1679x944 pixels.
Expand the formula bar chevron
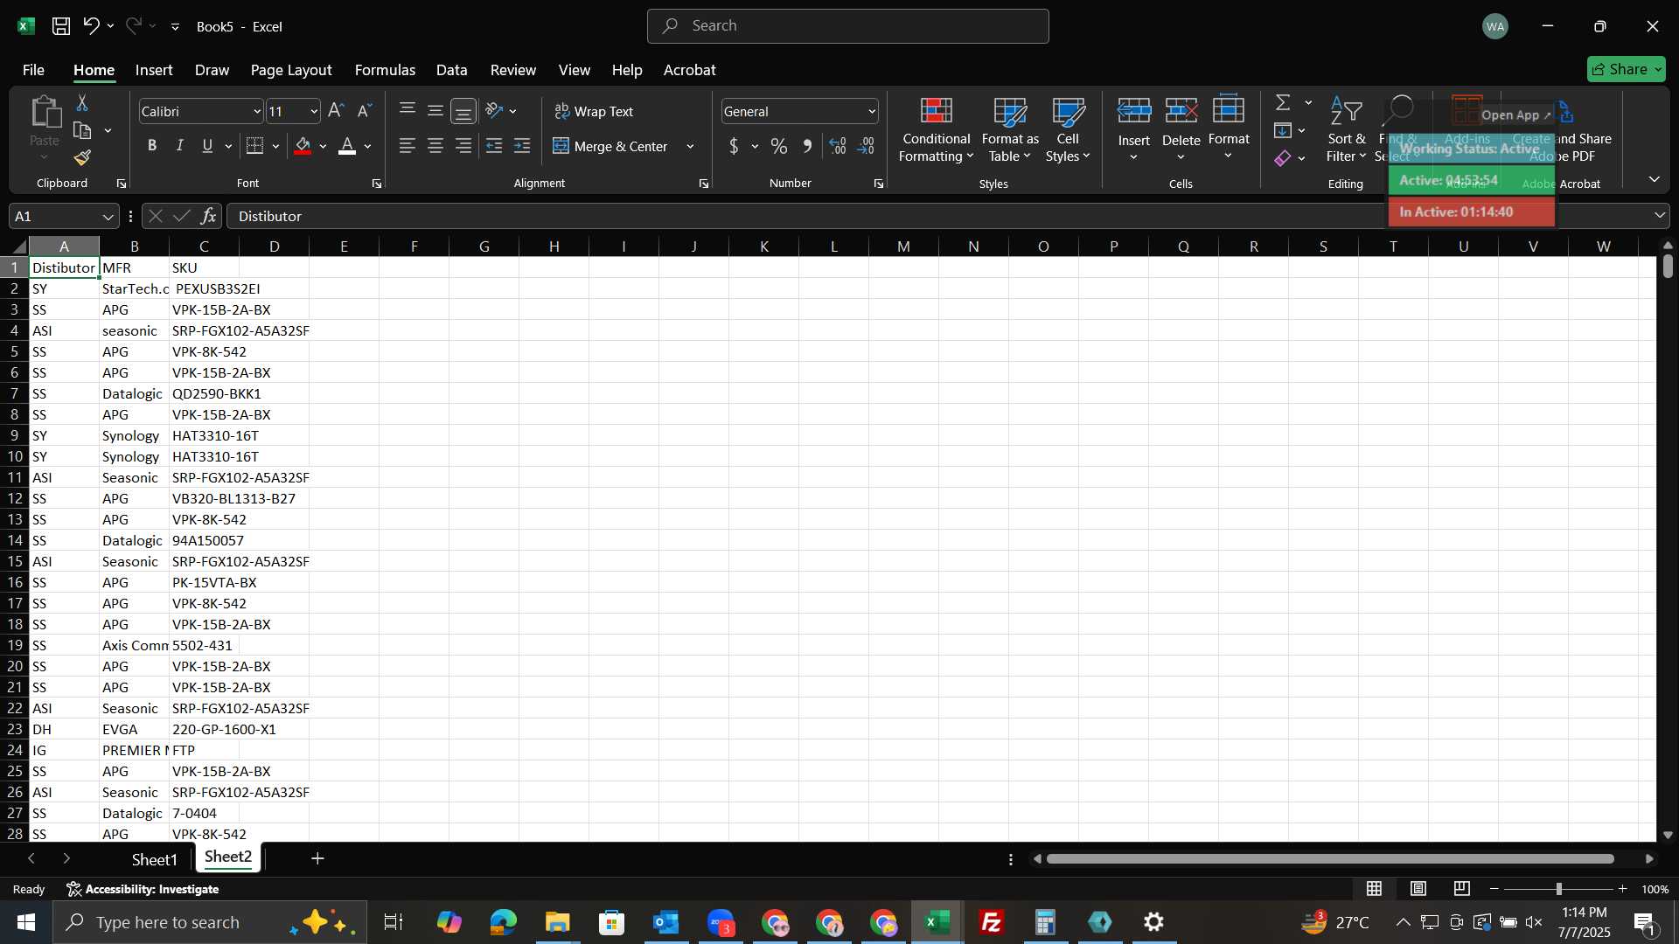(x=1660, y=215)
